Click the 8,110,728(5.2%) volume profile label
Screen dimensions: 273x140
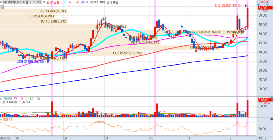coord(54,21)
